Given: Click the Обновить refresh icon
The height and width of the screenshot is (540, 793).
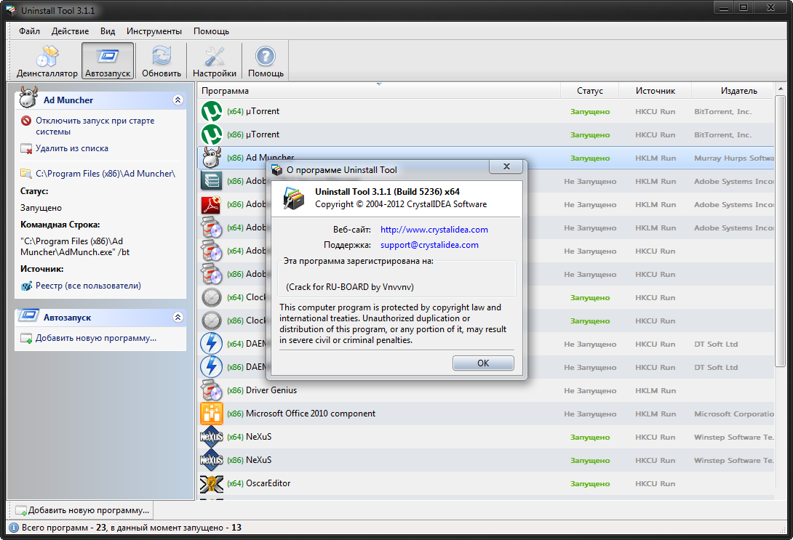Looking at the screenshot, I should [162, 57].
